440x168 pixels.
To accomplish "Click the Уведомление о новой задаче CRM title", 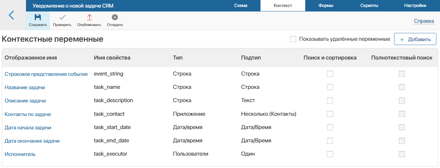I will pos(73,6).
